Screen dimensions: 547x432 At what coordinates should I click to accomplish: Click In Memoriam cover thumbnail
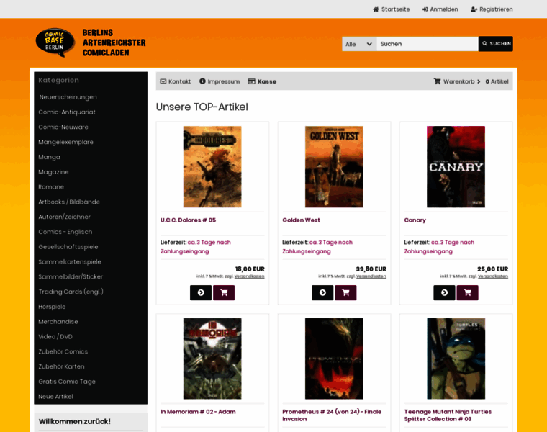point(212,359)
